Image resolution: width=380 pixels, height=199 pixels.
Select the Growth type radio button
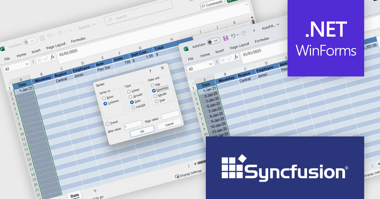(130, 97)
